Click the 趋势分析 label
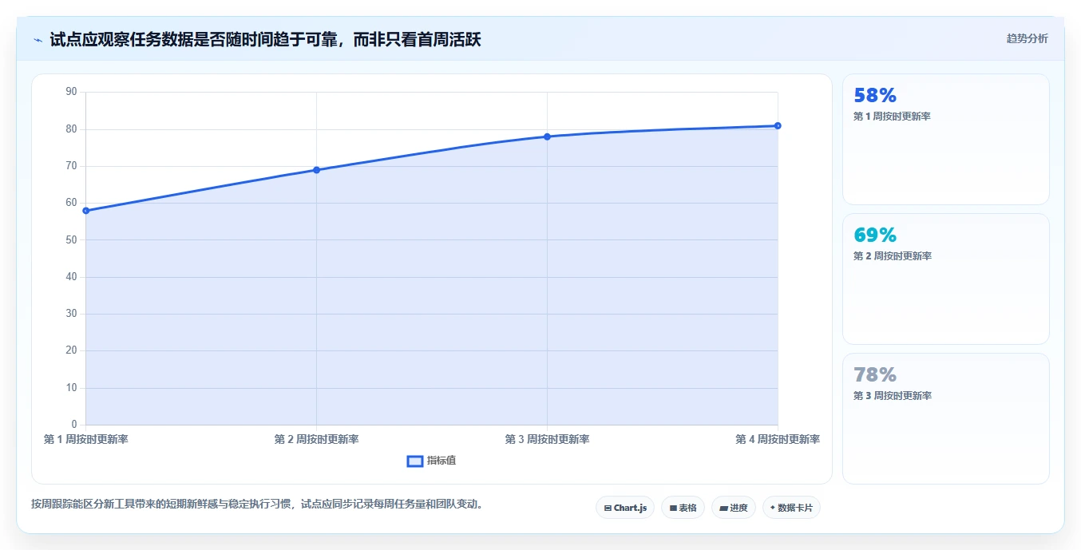Screen dimensions: 1081x550 [x=1027, y=38]
